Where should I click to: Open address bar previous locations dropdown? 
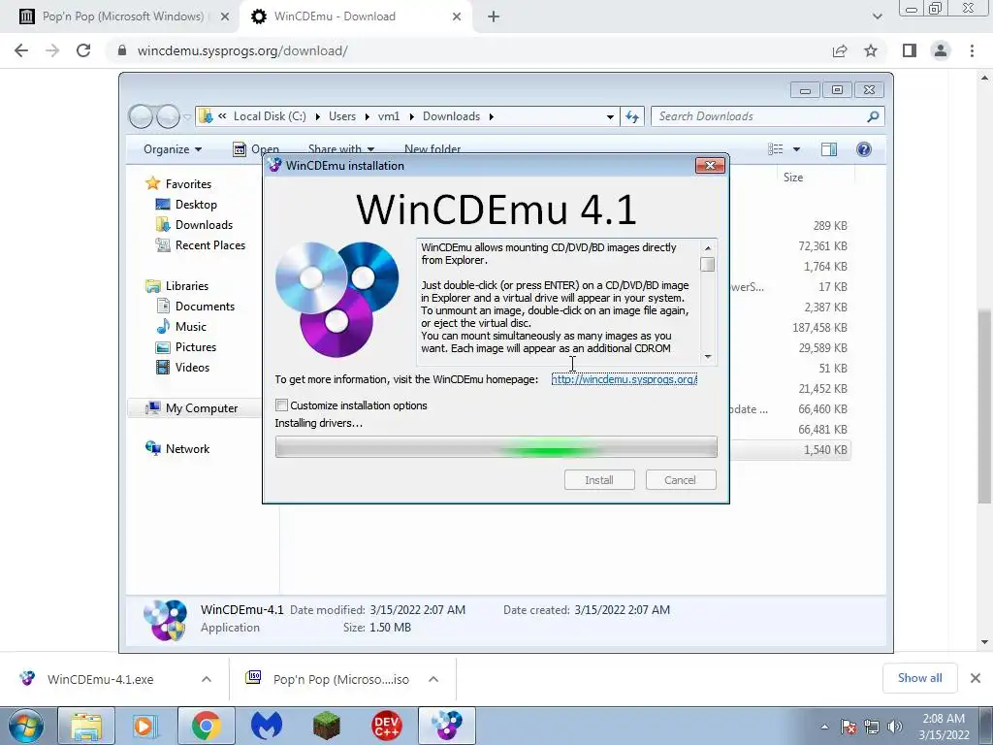[x=610, y=116]
